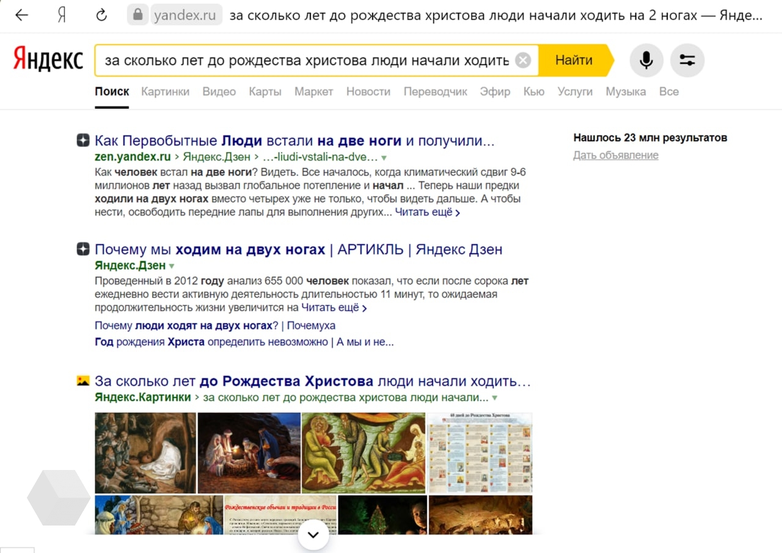Open dark Christmas tree thumbnail
Viewport: 782px width, 553px height.
point(382,515)
